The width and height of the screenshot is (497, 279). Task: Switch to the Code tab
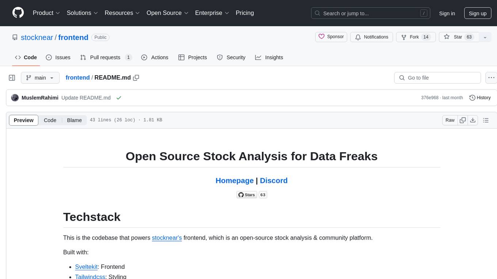pyautogui.click(x=26, y=57)
